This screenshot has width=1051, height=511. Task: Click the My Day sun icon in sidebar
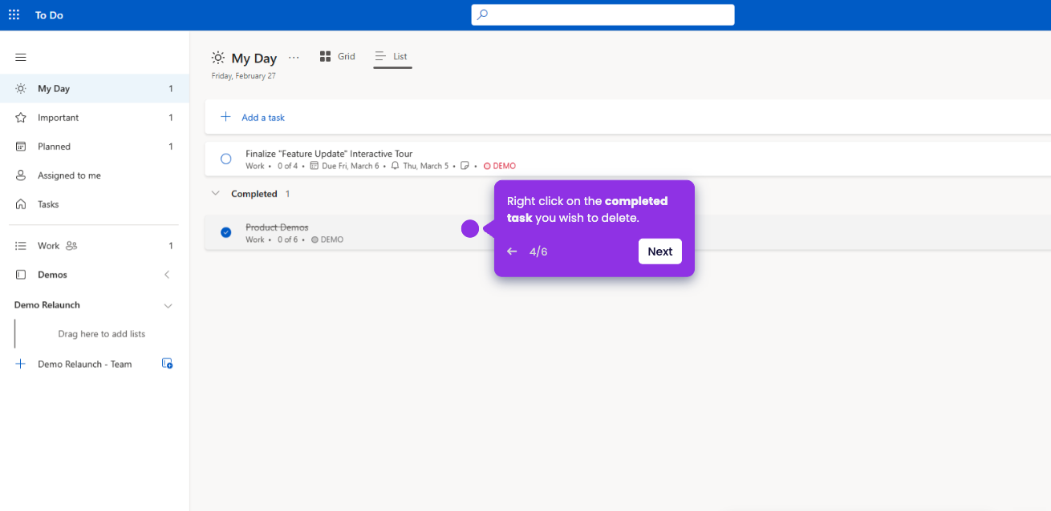point(21,89)
